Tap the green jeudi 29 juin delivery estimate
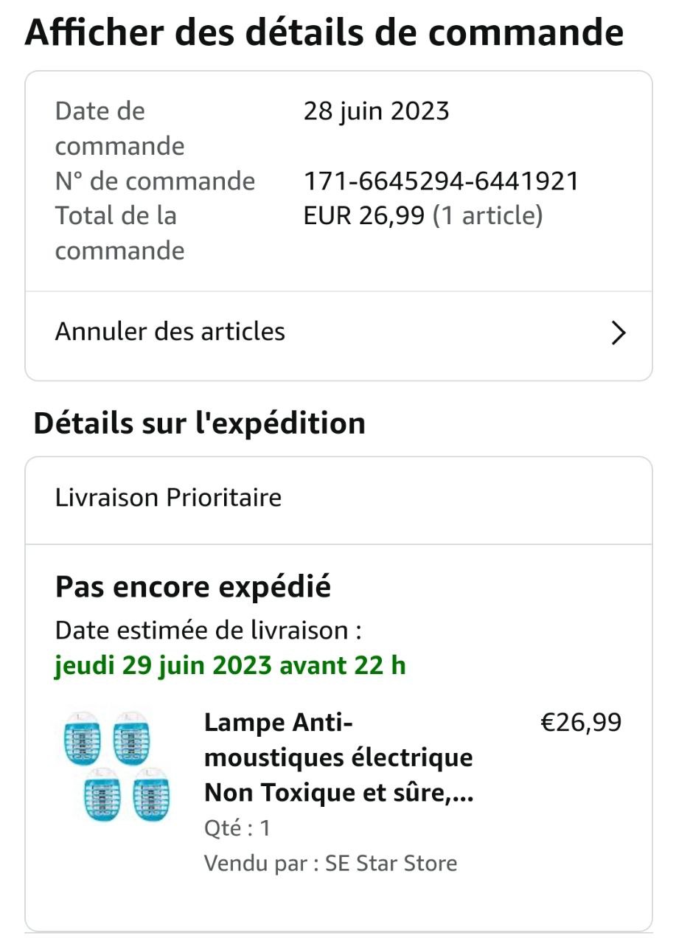Image resolution: width=676 pixels, height=944 pixels. [230, 665]
